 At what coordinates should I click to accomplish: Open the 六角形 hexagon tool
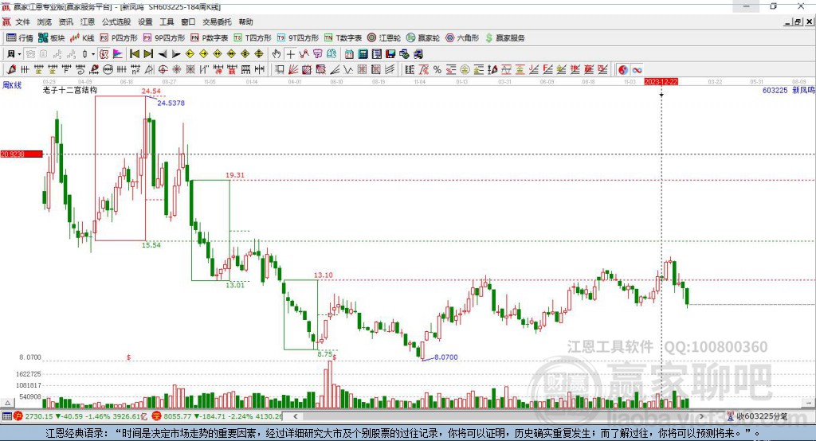coord(462,38)
